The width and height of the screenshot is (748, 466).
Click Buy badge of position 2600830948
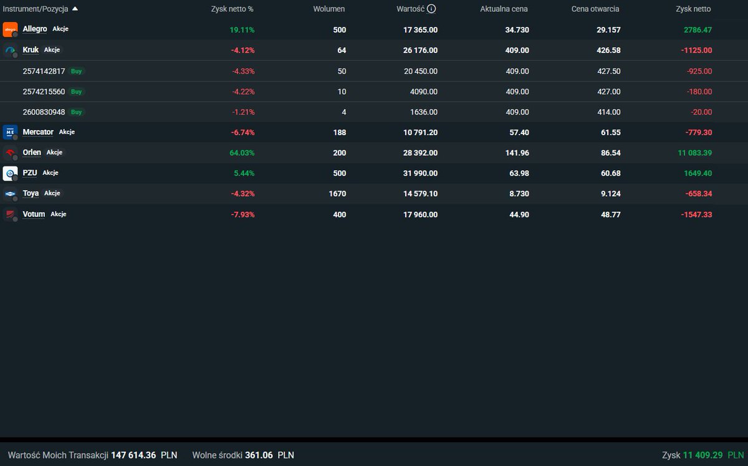pos(76,112)
